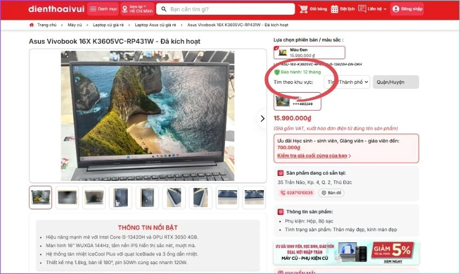Image resolution: width=460 pixels, height=274 pixels.
Task: Go to Trang chủ breadcrumb home
Action: [47, 25]
